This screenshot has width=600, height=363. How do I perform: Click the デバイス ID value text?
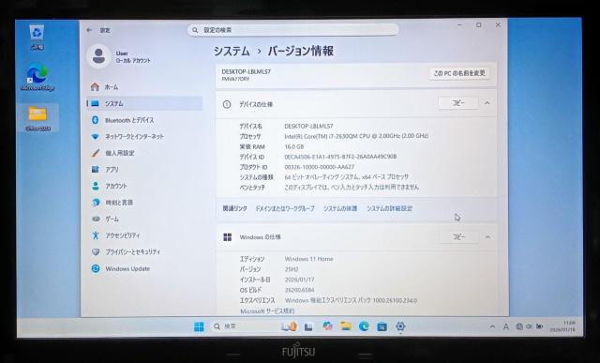[x=340, y=157]
